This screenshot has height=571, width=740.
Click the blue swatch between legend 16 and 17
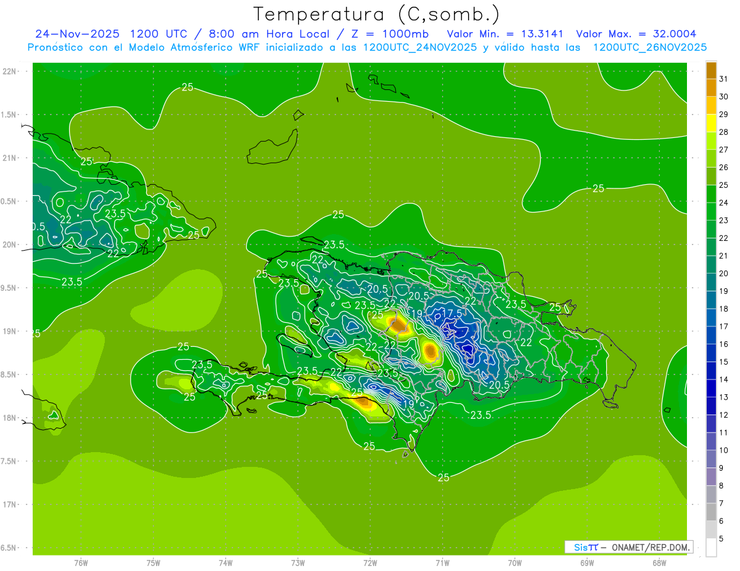[711, 335]
